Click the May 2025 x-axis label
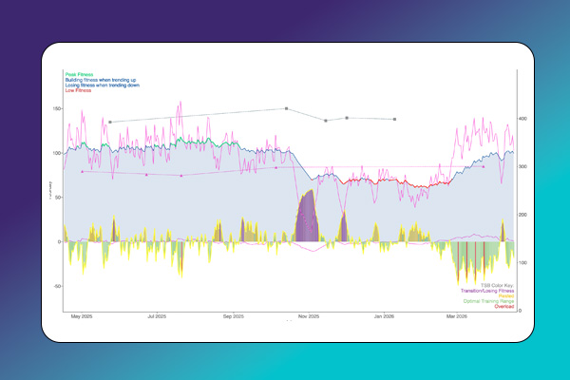The width and height of the screenshot is (570, 380). 80,314
